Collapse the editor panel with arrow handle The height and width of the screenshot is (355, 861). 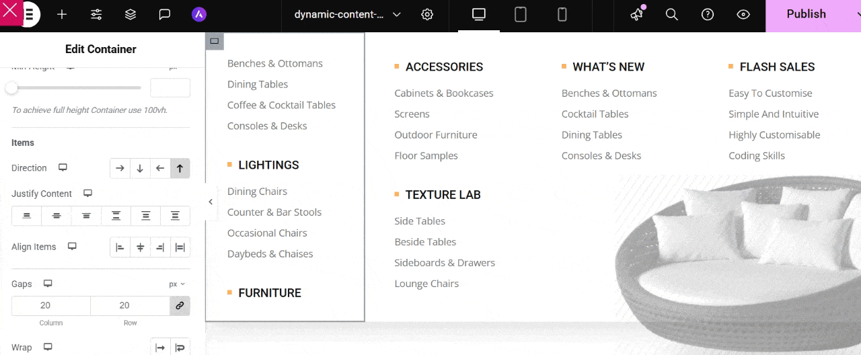(x=211, y=202)
